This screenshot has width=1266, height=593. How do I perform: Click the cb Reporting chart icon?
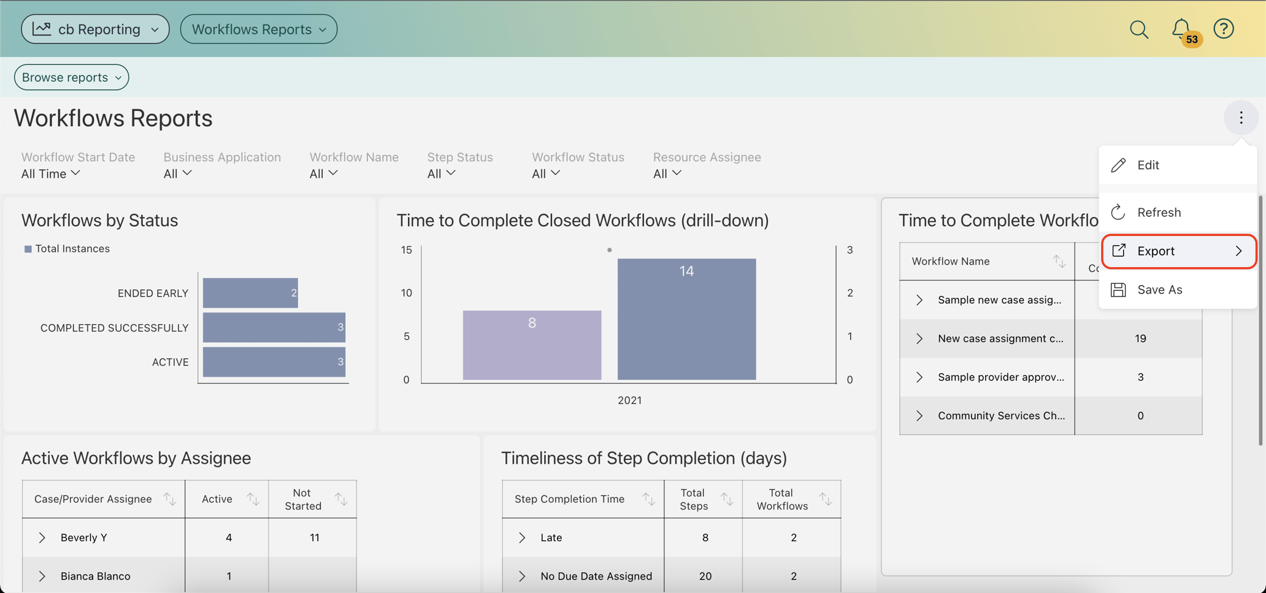click(x=42, y=28)
